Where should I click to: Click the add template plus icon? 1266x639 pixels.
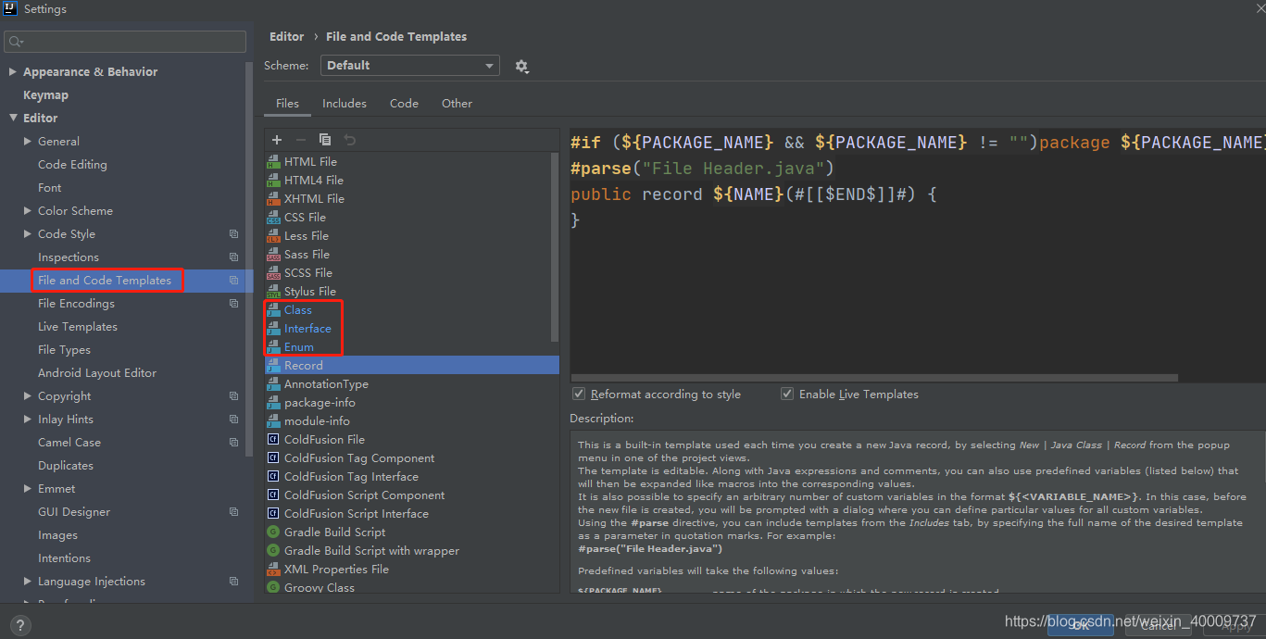click(x=277, y=140)
